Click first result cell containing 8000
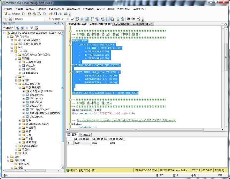 tap(82, 143)
